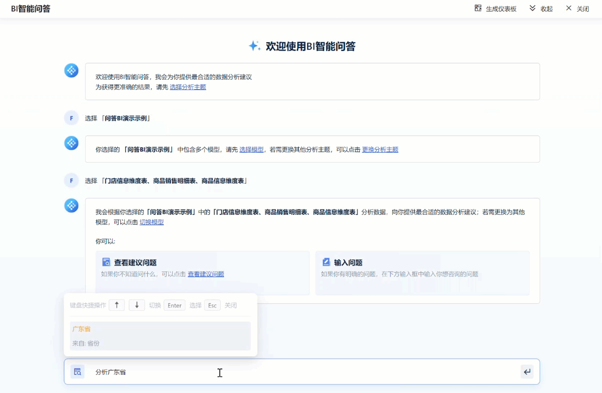Screen dimensions: 602x393
Task: Click the up arrow key hint
Action: (116, 305)
